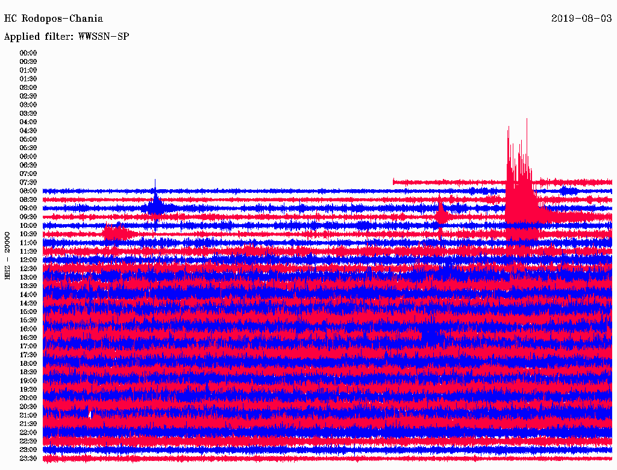Viewport: 617px width, 470px height.
Task: Click the '14:00' time label
Action: [x=28, y=295]
